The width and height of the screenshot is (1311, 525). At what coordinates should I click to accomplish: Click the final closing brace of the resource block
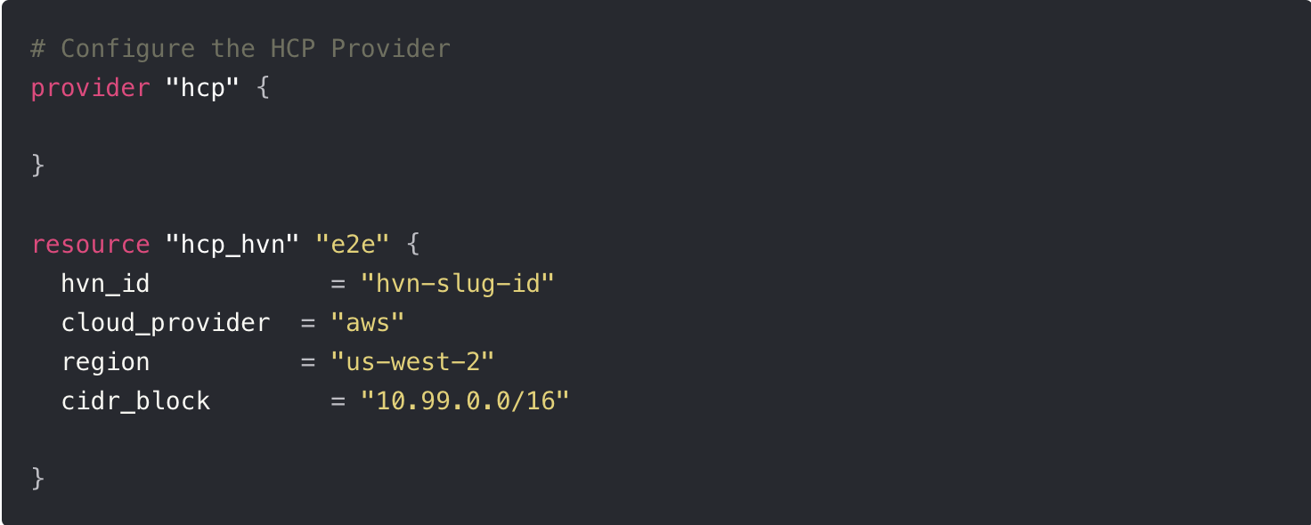pos(37,480)
